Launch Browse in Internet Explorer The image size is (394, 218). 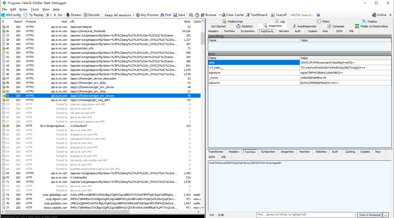pyautogui.click(x=209, y=15)
